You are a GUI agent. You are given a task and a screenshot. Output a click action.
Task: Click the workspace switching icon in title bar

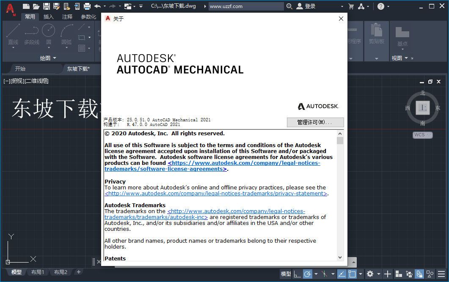[x=128, y=6]
